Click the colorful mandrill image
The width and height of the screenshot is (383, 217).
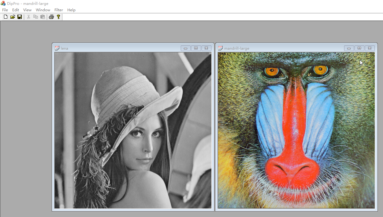296,130
